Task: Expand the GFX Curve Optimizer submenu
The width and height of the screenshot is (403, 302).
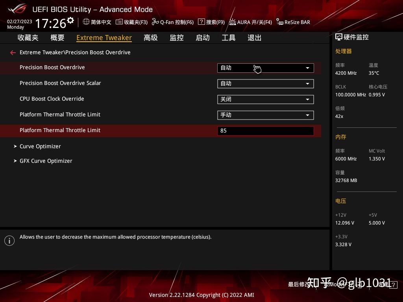Action: [x=46, y=160]
